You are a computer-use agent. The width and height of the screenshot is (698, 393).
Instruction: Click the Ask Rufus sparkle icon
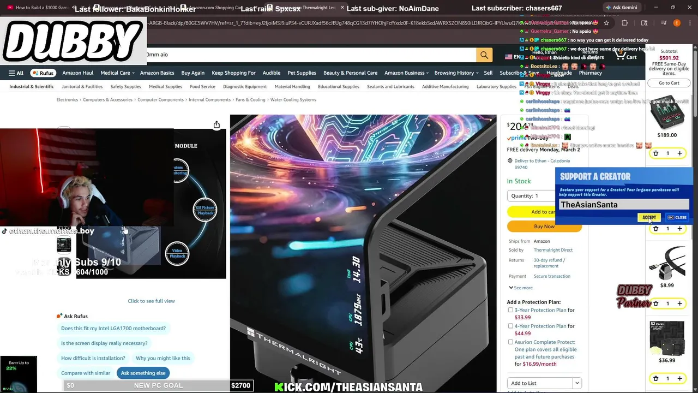pyautogui.click(x=59, y=316)
